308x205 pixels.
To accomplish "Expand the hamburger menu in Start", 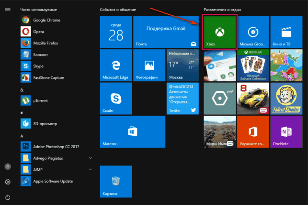I will [x=8, y=10].
